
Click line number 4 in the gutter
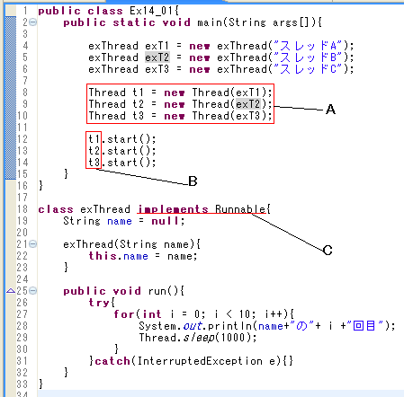[25, 46]
